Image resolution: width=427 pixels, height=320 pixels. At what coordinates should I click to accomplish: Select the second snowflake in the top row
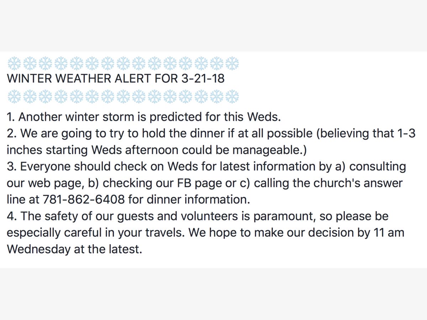click(x=30, y=63)
